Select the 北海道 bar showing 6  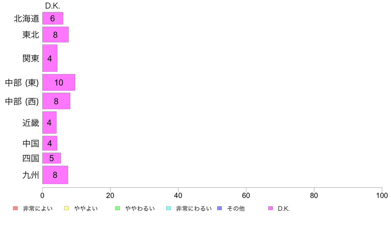pyautogui.click(x=53, y=18)
